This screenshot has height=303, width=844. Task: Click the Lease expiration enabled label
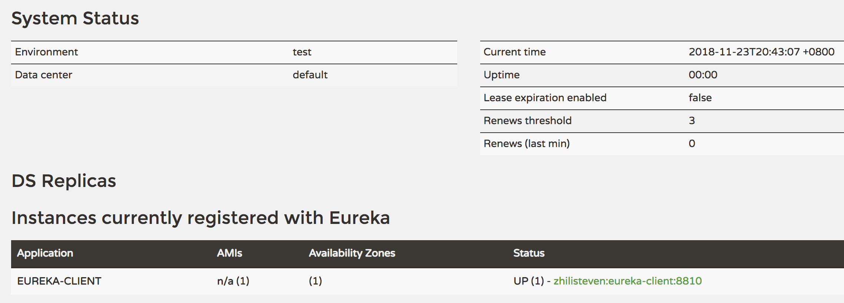tap(545, 98)
